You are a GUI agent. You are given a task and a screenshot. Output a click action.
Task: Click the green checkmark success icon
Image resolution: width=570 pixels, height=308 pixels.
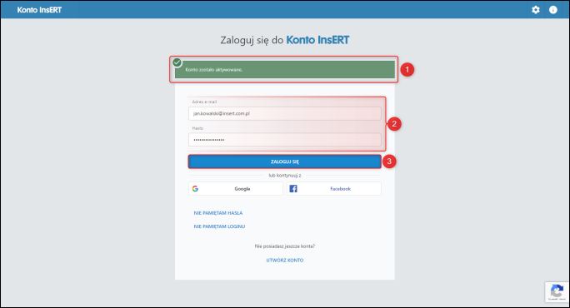tap(177, 62)
